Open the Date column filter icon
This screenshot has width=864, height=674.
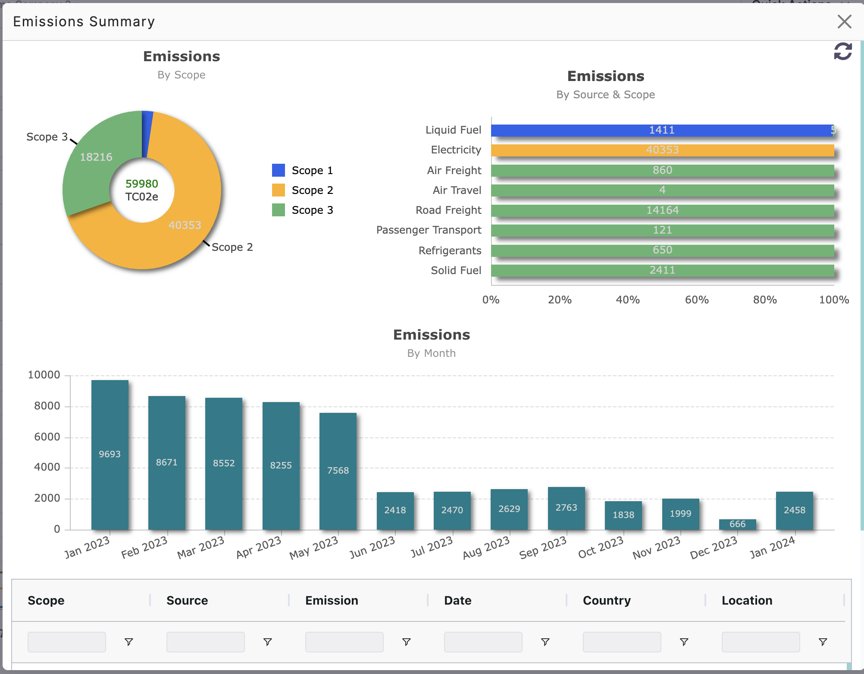pos(545,642)
